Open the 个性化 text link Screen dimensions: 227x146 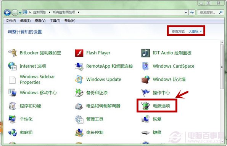[26, 119]
